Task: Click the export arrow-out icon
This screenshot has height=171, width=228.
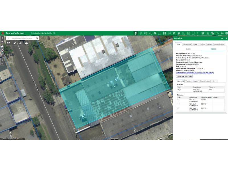Action: click(x=194, y=33)
